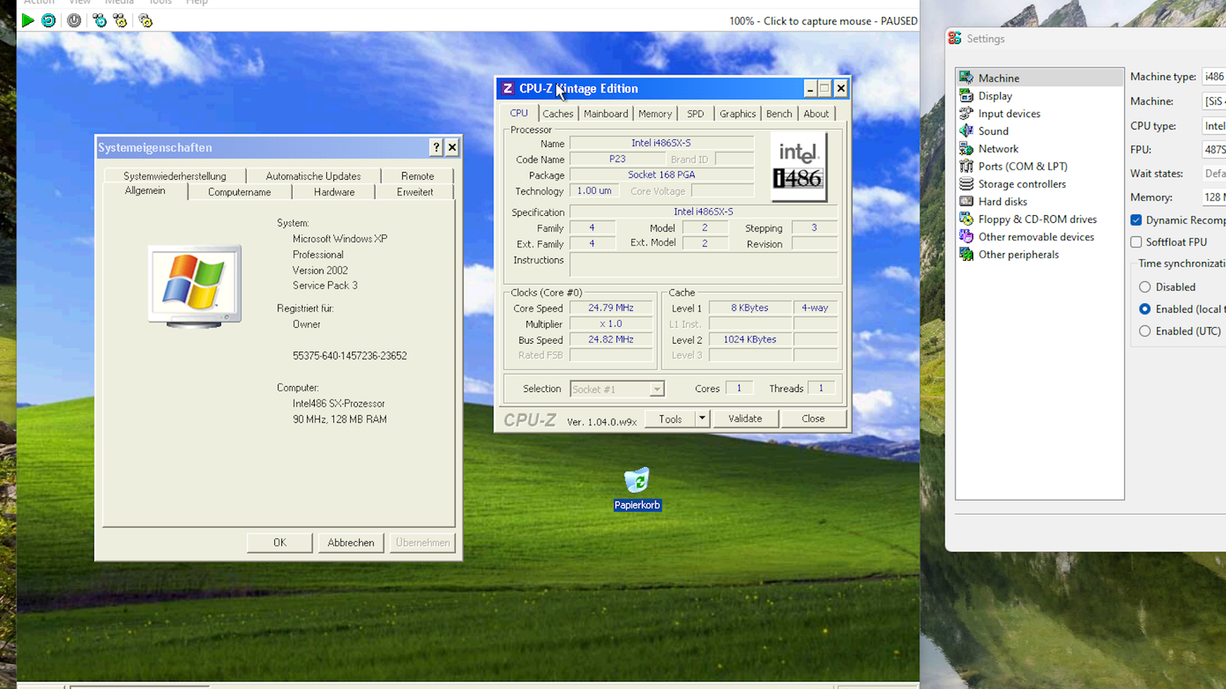Uncheck Dynamic Recompiler
The height and width of the screenshot is (689, 1226).
[1136, 220]
